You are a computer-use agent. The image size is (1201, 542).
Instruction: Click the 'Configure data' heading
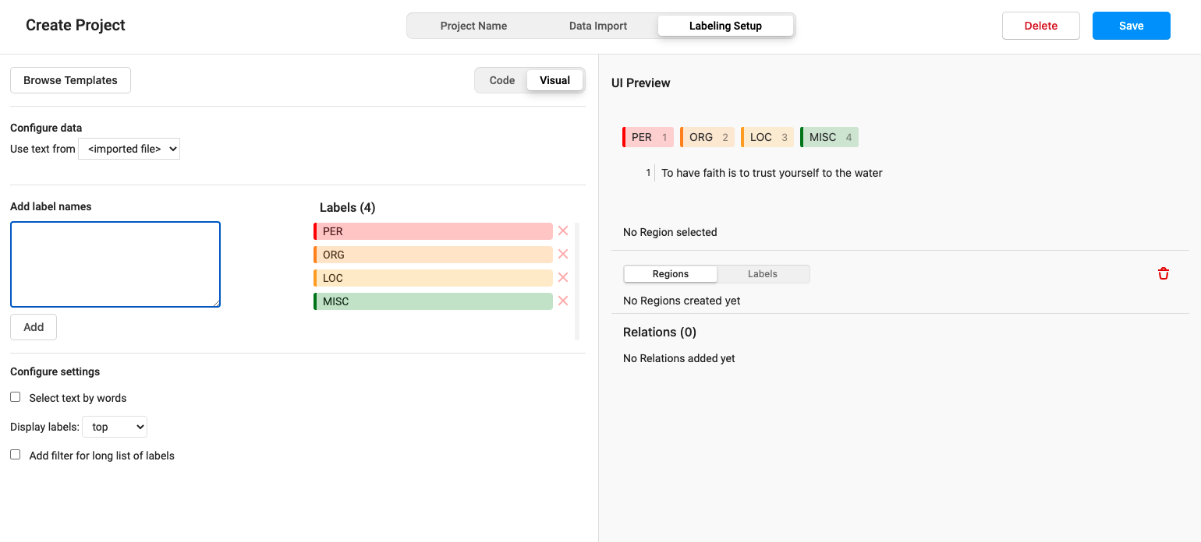click(46, 128)
